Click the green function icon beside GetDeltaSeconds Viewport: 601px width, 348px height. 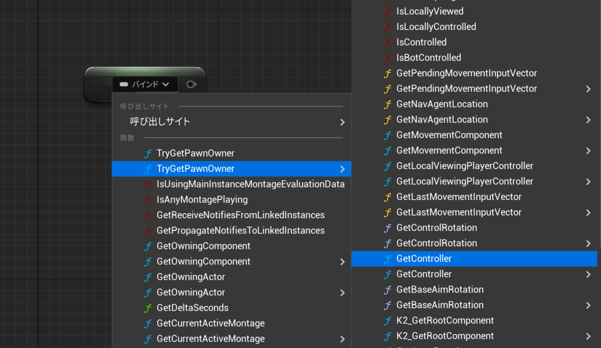[x=148, y=307]
